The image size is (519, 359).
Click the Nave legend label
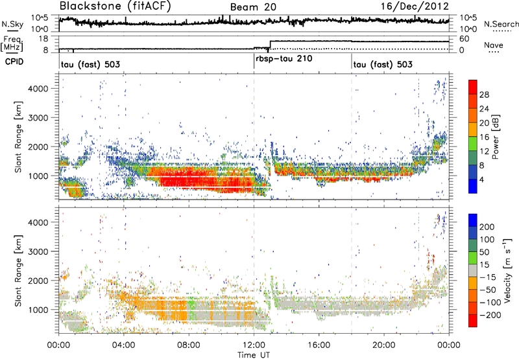tap(494, 45)
